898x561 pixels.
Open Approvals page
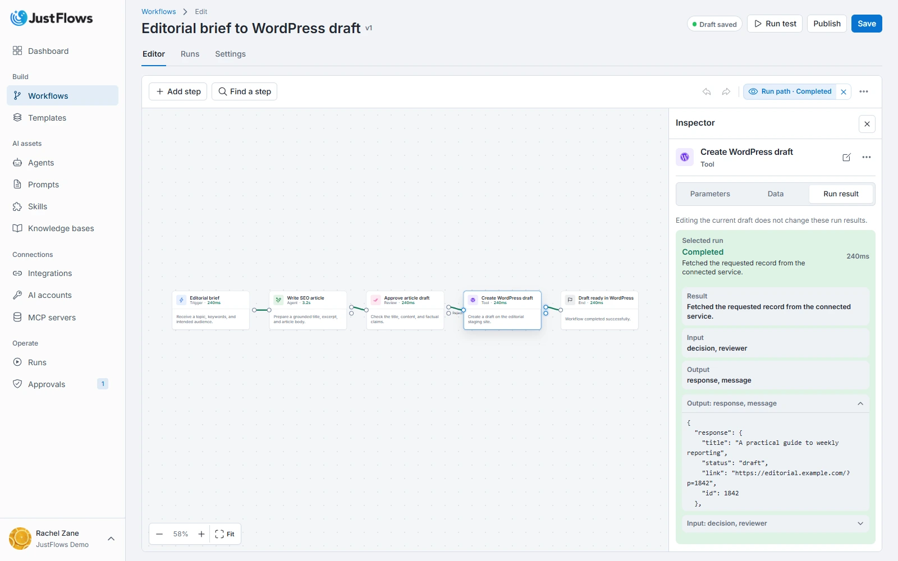(x=62, y=384)
